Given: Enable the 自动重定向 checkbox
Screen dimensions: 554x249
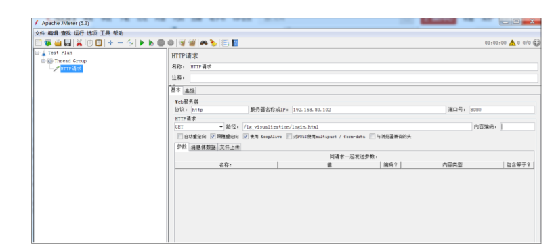Looking at the screenshot, I should pyautogui.click(x=180, y=136).
